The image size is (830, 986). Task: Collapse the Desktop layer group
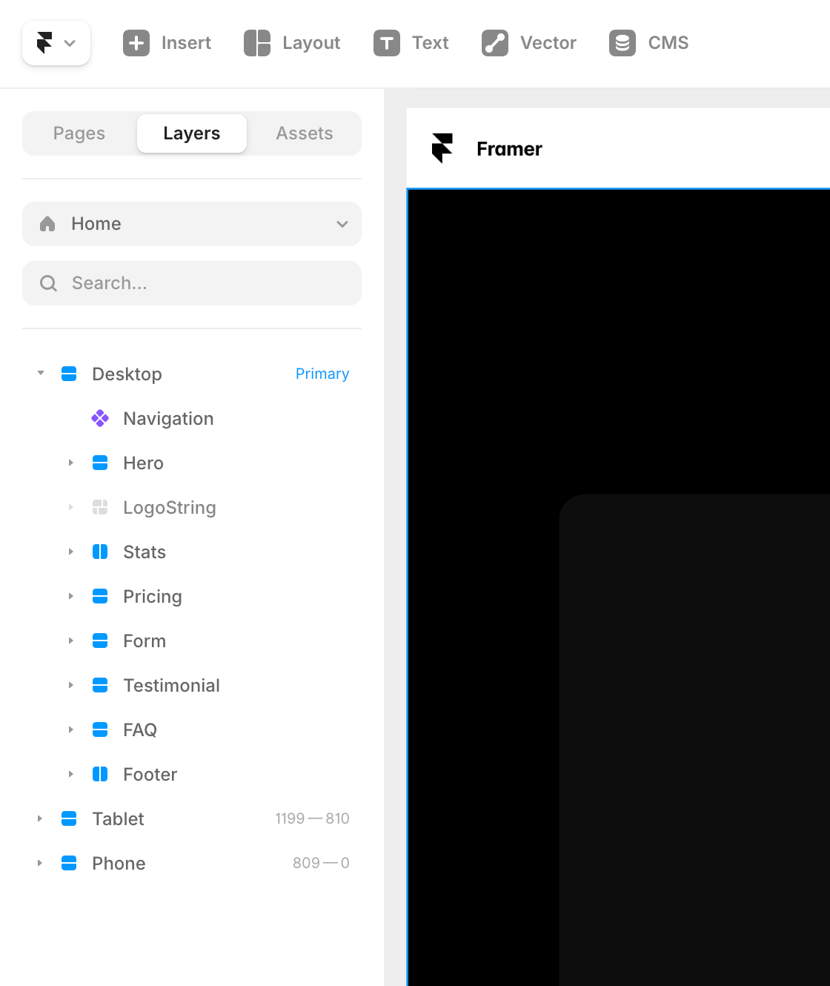coord(41,373)
